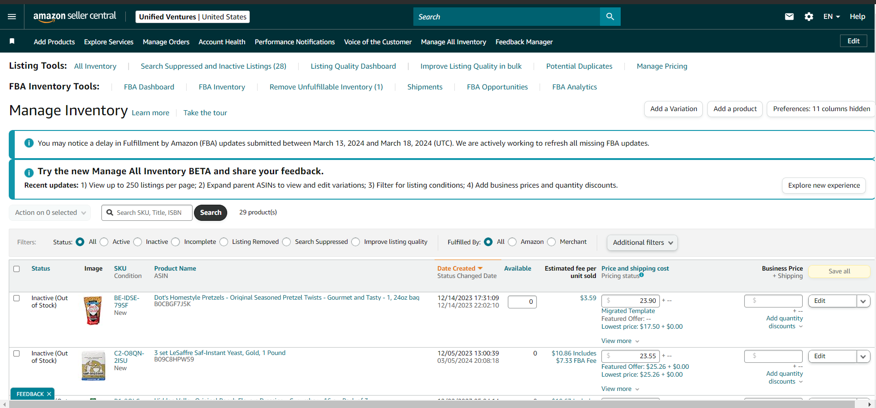Select the Incomplete status radio button
Viewport: 876px width, 408px height.
coord(176,242)
